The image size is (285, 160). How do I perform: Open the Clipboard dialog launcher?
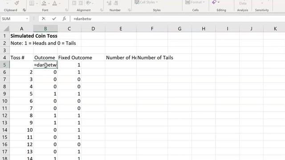point(24,10)
